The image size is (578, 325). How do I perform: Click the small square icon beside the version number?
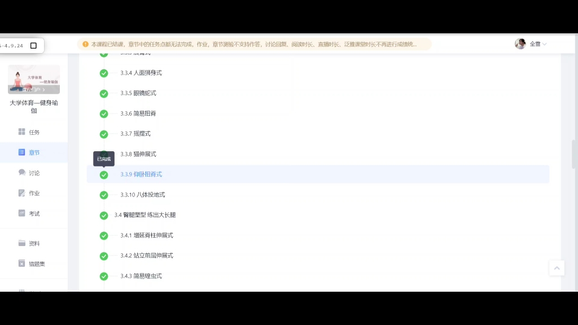(32, 45)
